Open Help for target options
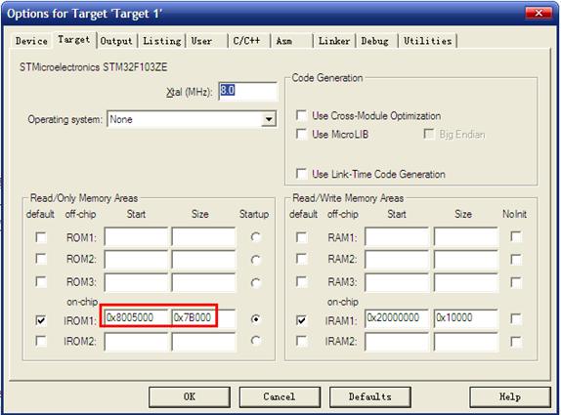 [x=510, y=396]
